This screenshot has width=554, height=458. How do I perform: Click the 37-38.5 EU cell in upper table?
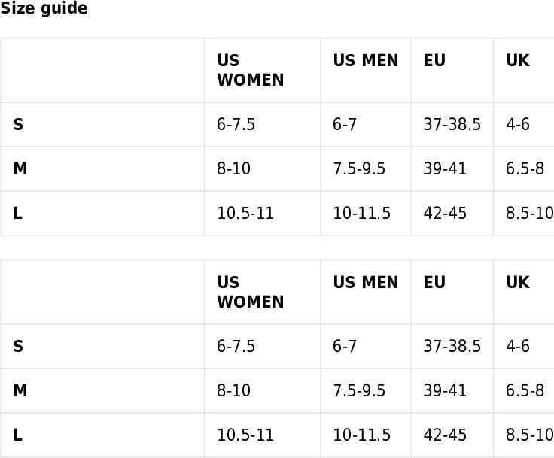[x=452, y=125]
